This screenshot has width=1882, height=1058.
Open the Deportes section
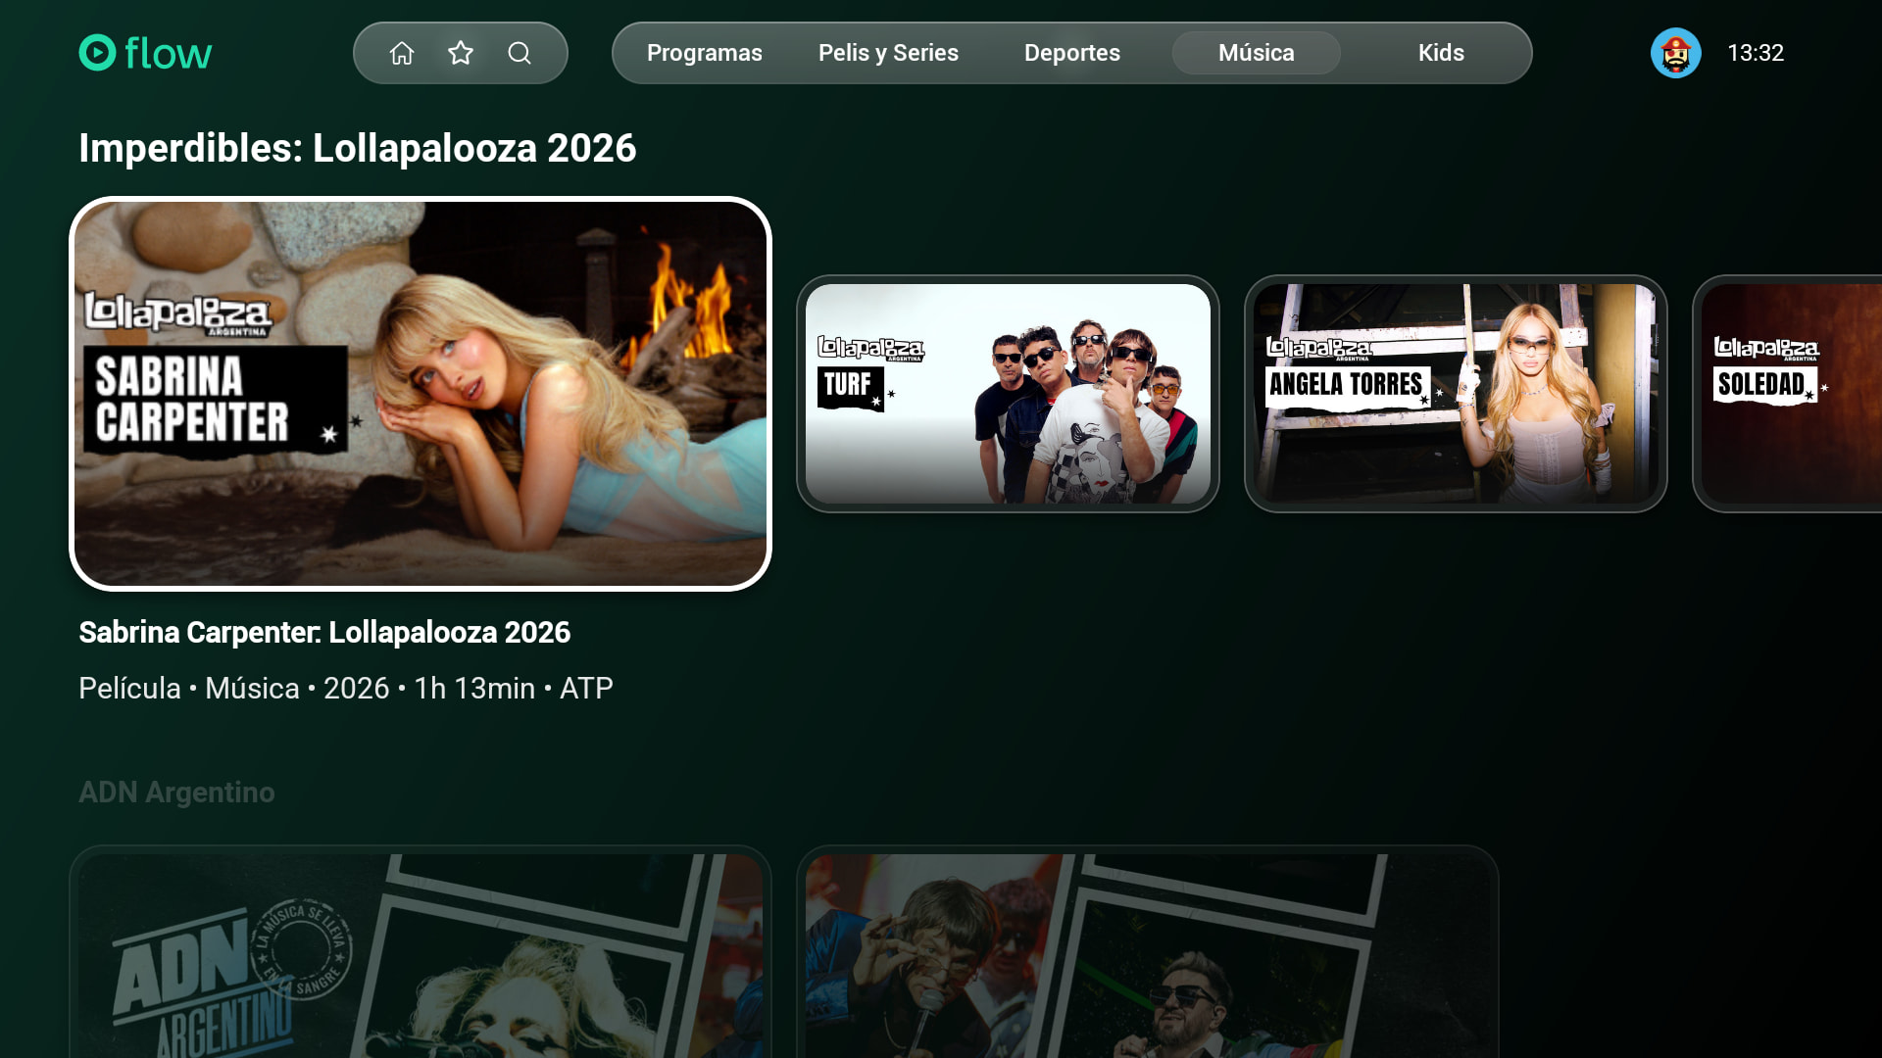(x=1071, y=53)
